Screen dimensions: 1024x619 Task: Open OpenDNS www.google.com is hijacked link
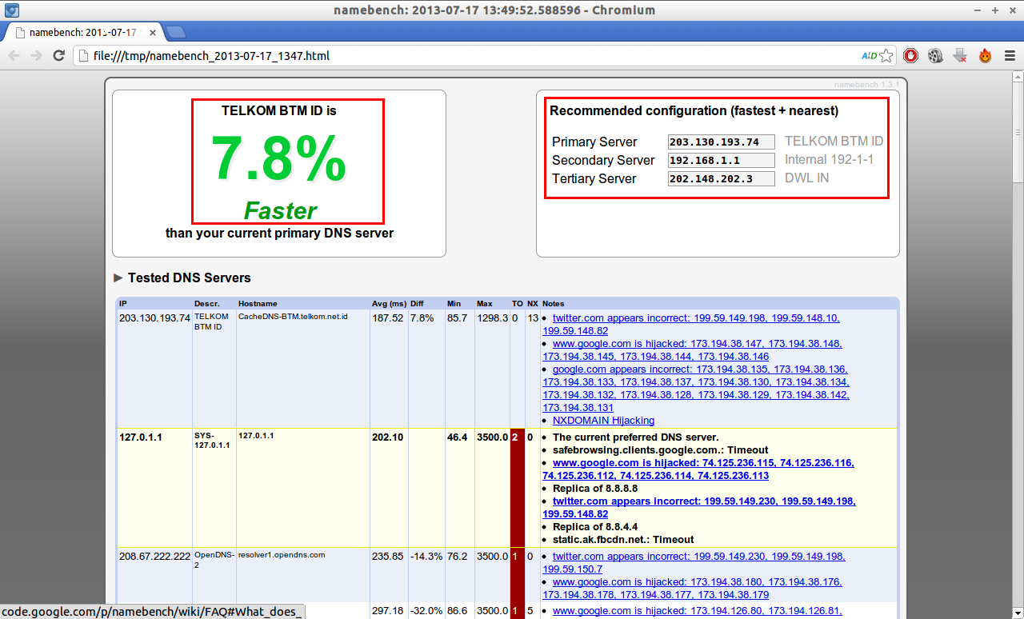(692, 588)
